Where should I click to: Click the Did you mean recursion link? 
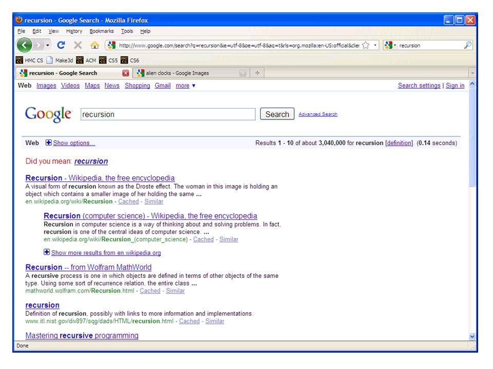tap(91, 161)
